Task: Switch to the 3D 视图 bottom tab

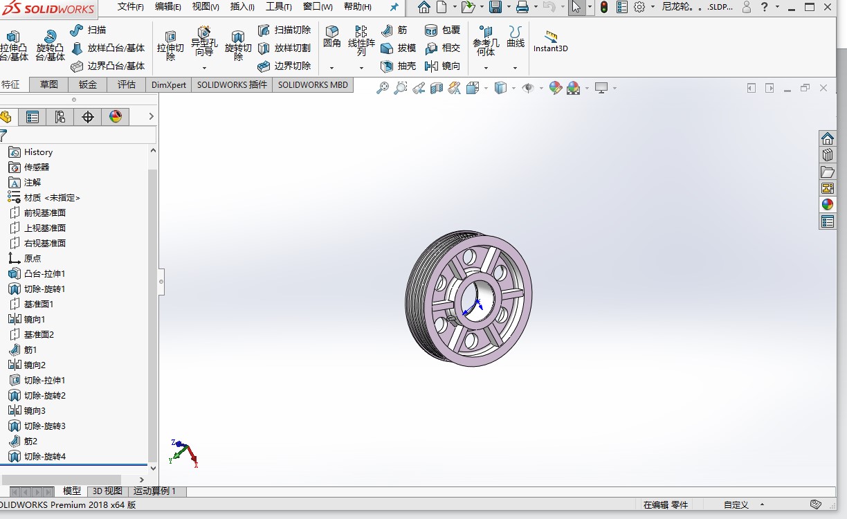Action: 107,491
